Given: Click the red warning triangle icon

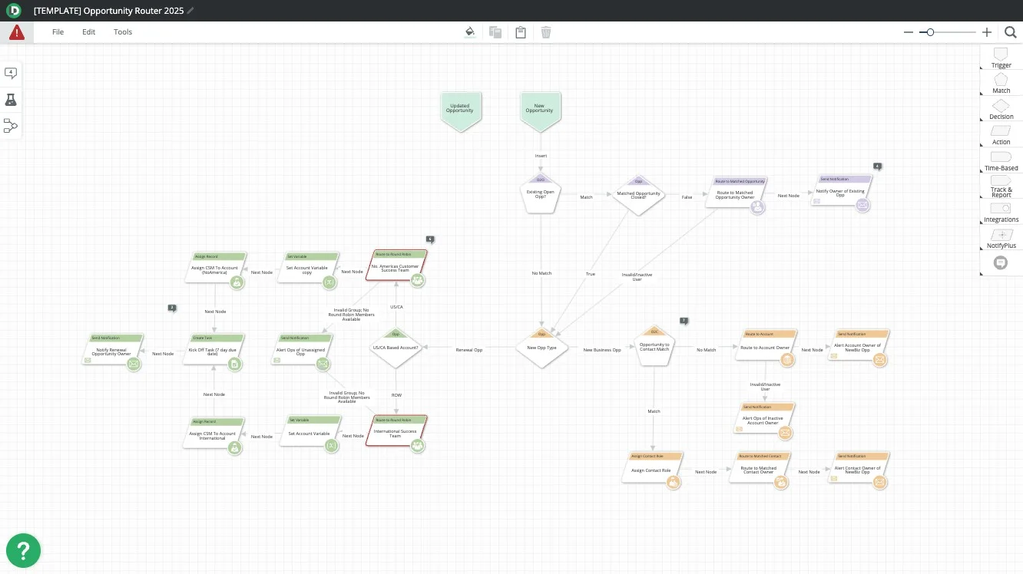Looking at the screenshot, I should (x=17, y=32).
